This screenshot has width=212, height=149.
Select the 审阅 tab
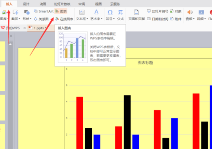click(82, 4)
